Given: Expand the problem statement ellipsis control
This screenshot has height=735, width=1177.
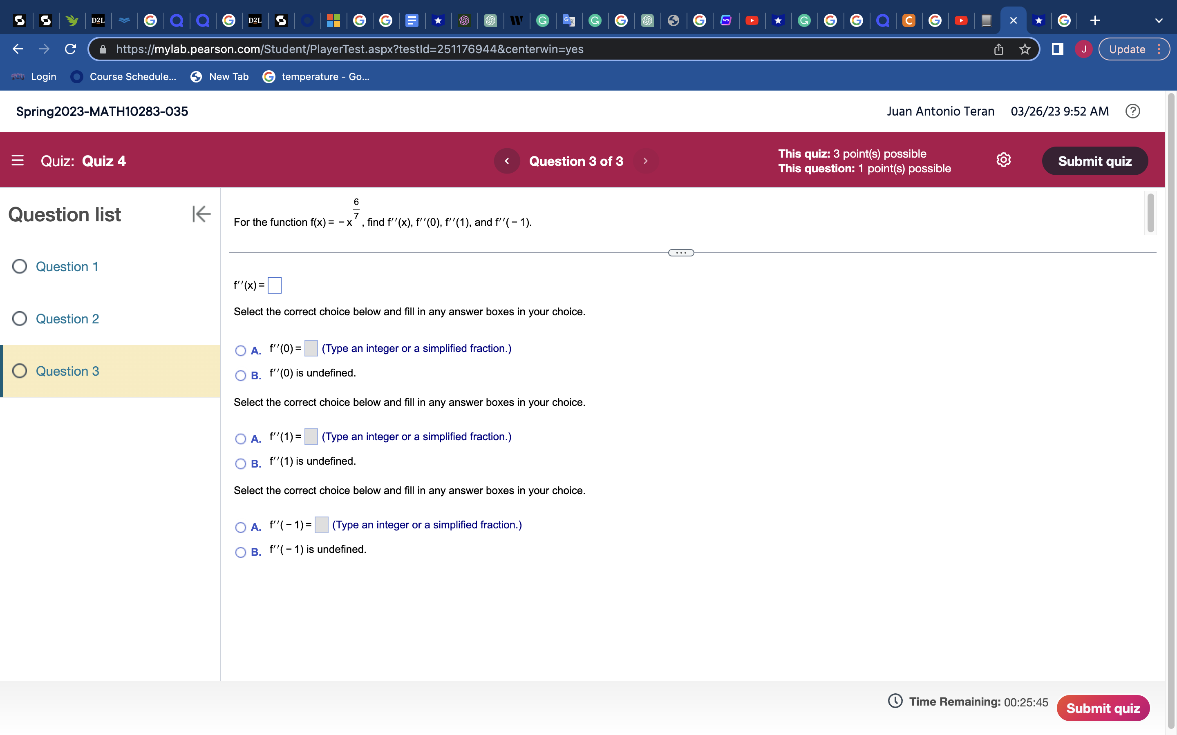Looking at the screenshot, I should point(680,252).
